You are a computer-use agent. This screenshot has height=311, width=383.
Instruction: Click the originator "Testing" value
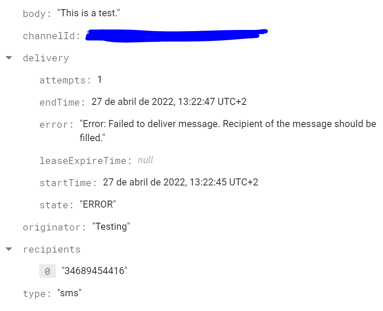pos(111,227)
